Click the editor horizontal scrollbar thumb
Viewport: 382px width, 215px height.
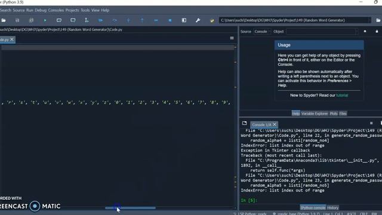130,208
